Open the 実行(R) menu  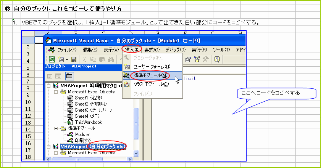coord(199,50)
